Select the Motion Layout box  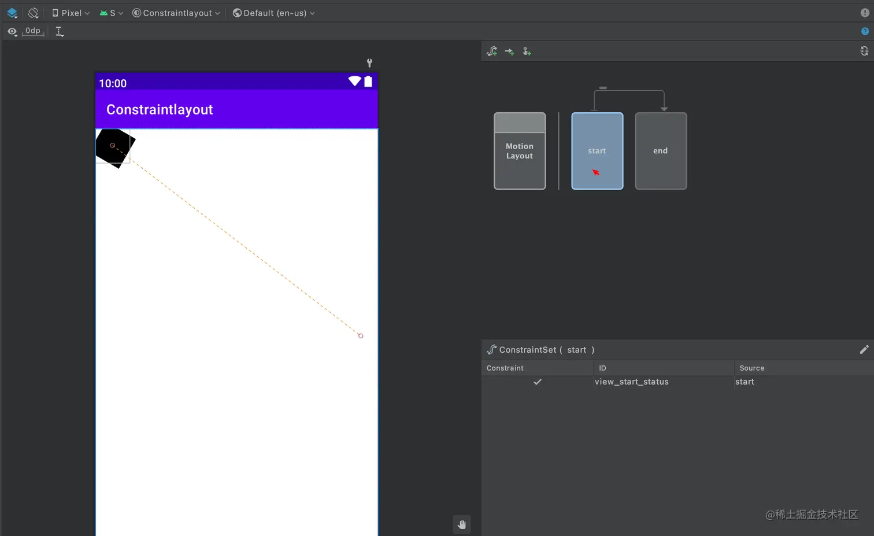click(520, 151)
